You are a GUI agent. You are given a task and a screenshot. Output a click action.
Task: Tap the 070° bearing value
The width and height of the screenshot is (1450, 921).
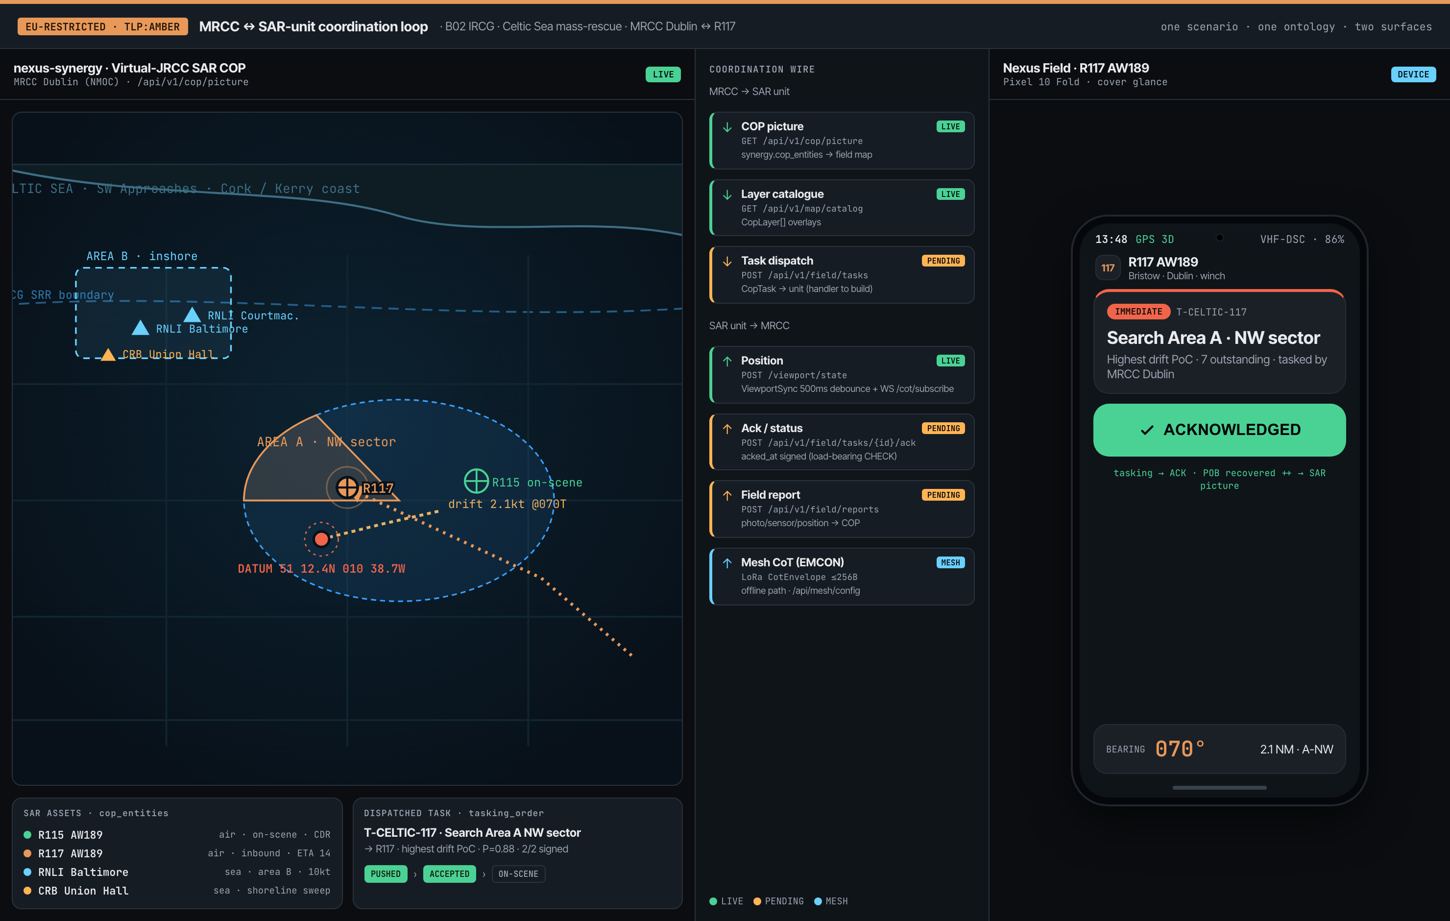click(x=1180, y=749)
